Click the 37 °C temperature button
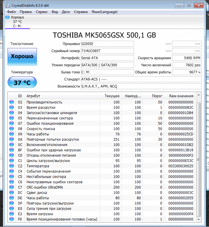Screen dimensions: 209x227 22,82
